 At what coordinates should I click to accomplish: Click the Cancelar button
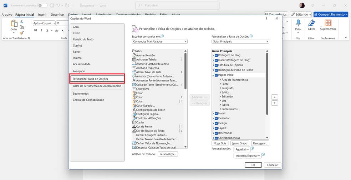click(273, 165)
